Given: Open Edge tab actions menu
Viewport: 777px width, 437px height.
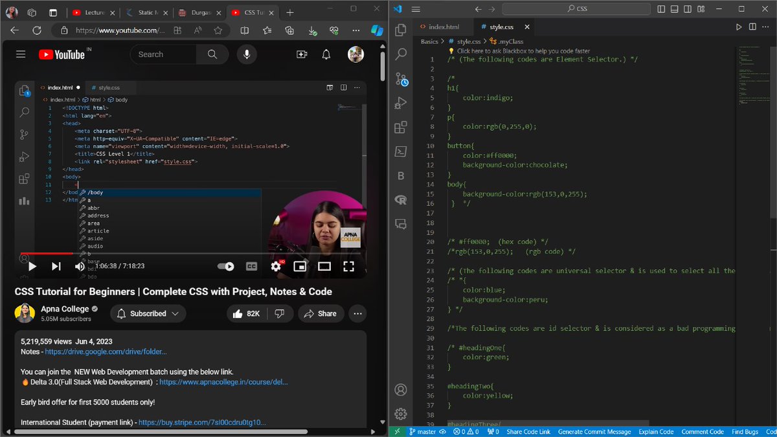Looking at the screenshot, I should coord(53,12).
